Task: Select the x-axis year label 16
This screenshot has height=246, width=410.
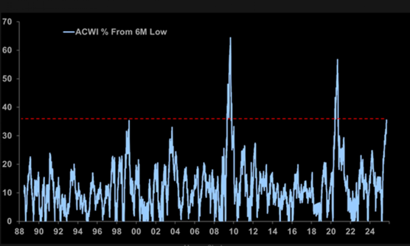Action: click(292, 232)
